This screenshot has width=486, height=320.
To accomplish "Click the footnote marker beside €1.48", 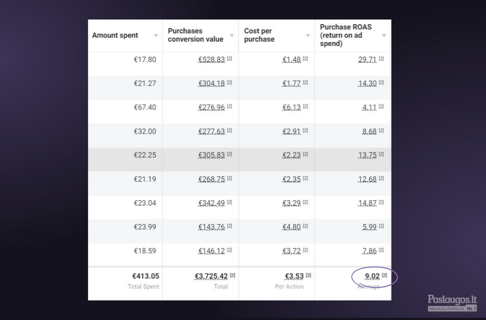I will click(x=306, y=59).
